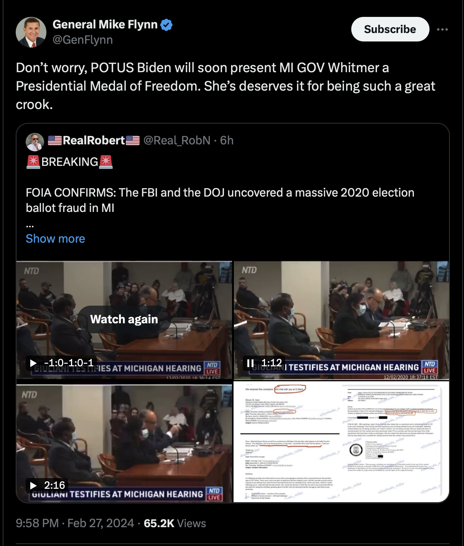Image resolution: width=464 pixels, height=546 pixels.
Task: Pause the second video showing 1:12
Action: point(250,363)
